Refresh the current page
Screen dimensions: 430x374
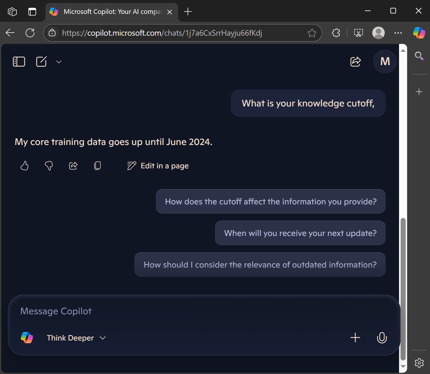pos(30,33)
